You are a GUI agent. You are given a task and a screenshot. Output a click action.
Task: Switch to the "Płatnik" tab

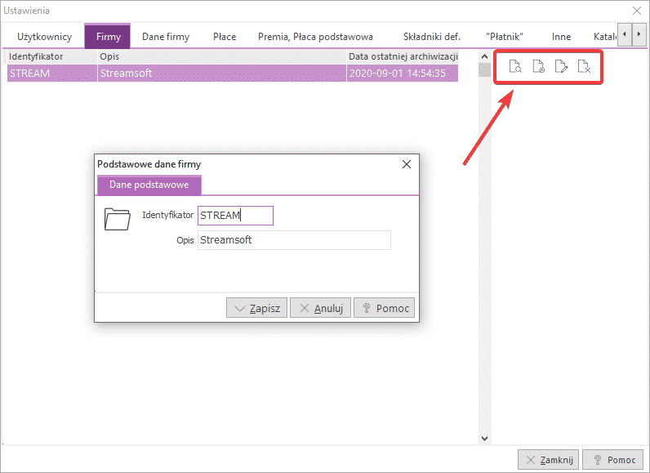(x=505, y=37)
